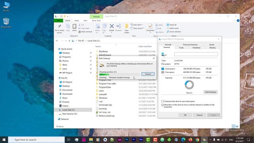This screenshot has width=254, height=143.
Task: Open Media Encoder from the taskbar
Action: [141, 139]
